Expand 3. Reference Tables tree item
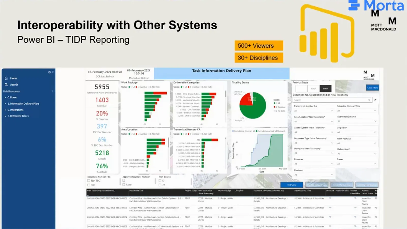This screenshot has height=229, width=407. (5, 116)
